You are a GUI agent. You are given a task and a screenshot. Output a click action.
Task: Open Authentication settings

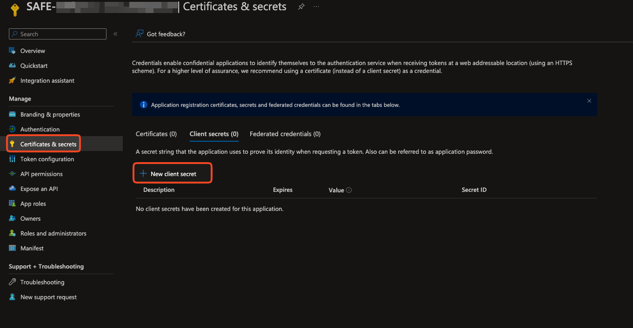(x=40, y=129)
